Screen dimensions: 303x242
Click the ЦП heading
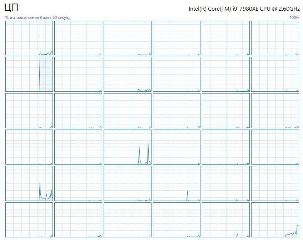(11, 8)
